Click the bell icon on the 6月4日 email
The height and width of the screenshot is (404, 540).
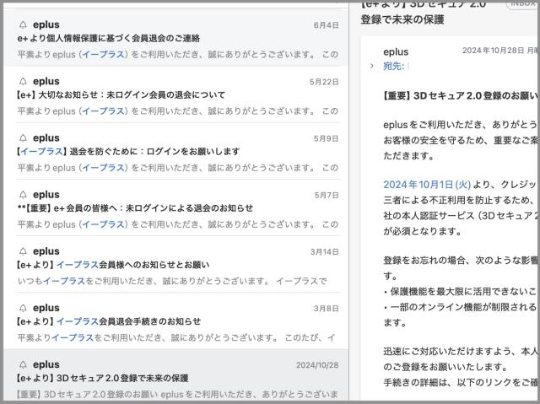[23, 24]
